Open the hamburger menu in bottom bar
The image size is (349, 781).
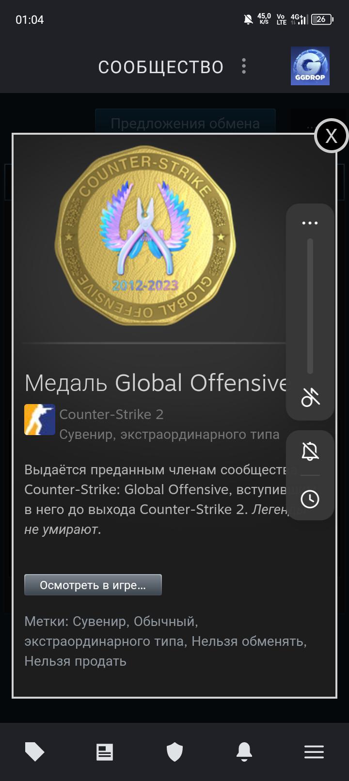click(x=314, y=752)
